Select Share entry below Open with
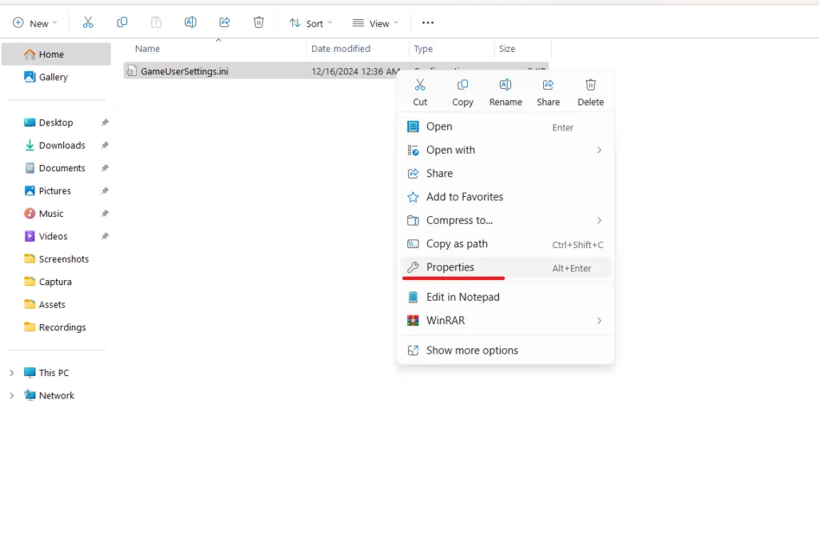Viewport: 819px width, 541px height. coord(505,174)
